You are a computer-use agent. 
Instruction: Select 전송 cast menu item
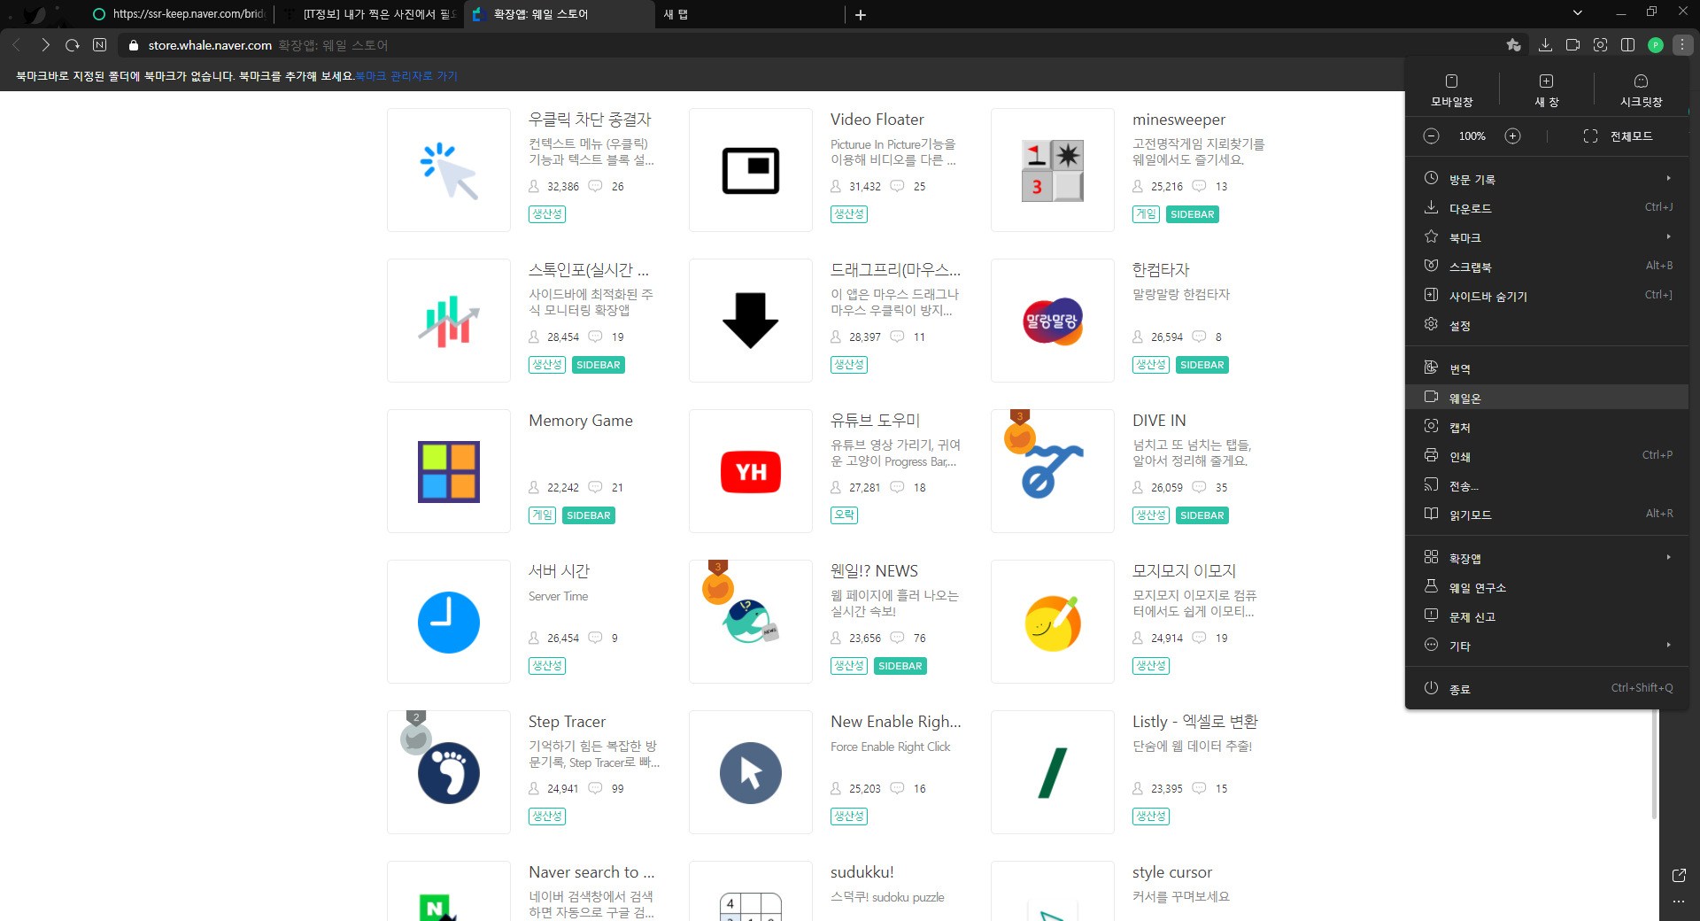(1547, 485)
